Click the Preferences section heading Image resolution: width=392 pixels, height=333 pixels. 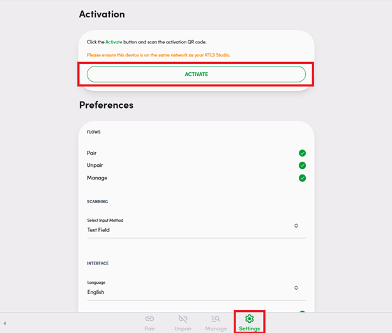tap(106, 105)
